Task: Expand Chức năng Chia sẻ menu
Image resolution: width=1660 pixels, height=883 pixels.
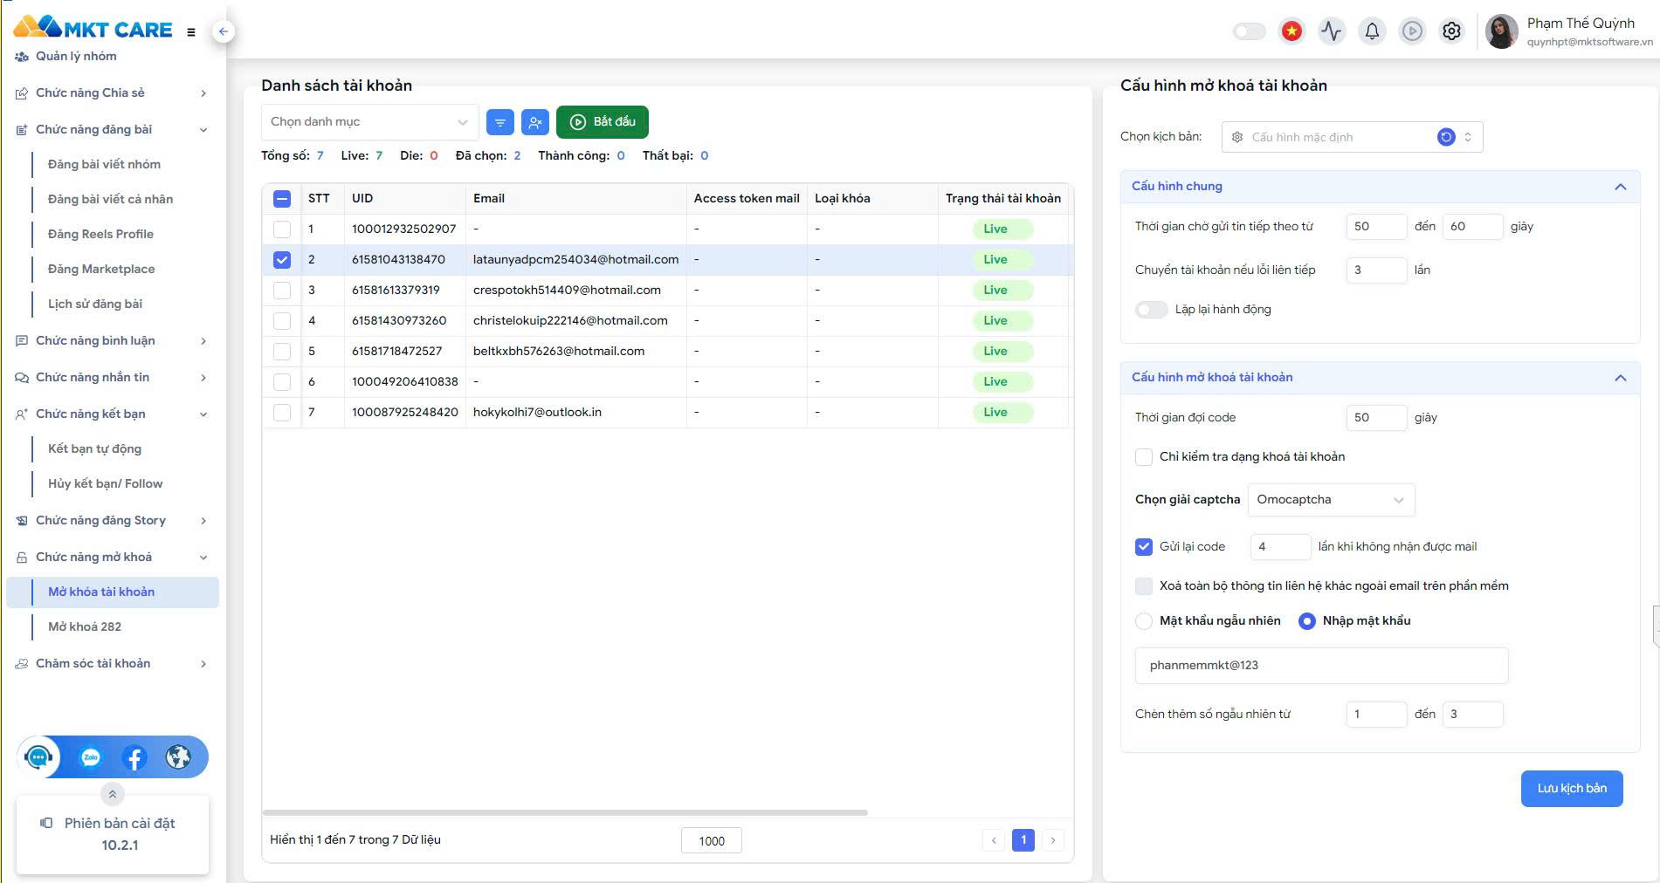Action: click(x=112, y=93)
